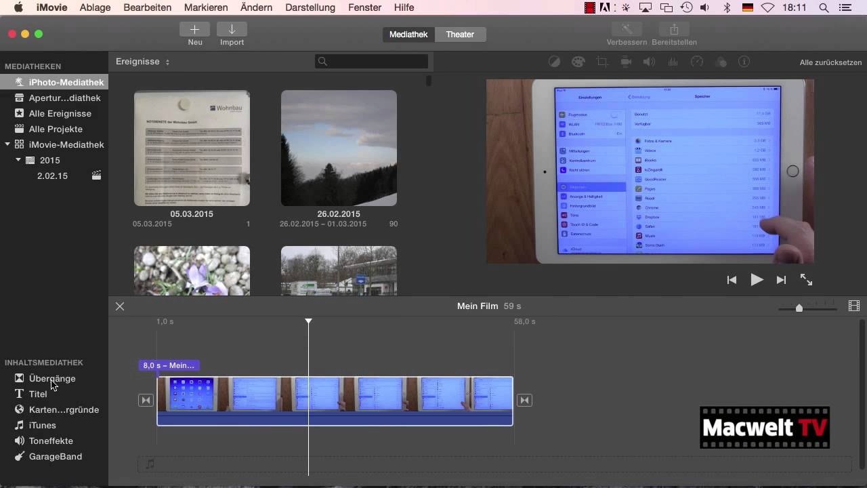The width and height of the screenshot is (867, 488).
Task: Select the 26.02.2015 event thumbnail
Action: coord(339,148)
